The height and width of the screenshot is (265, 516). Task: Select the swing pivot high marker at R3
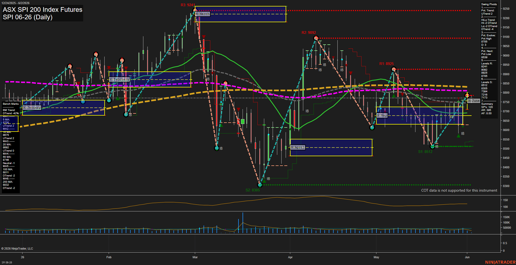coord(195,11)
